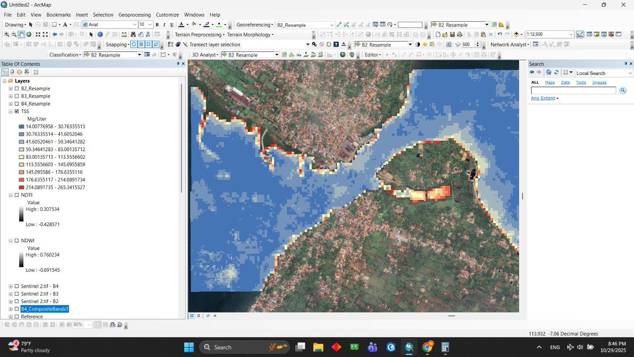The width and height of the screenshot is (634, 357).
Task: Open the Tools link in Search panel
Action: (x=581, y=82)
